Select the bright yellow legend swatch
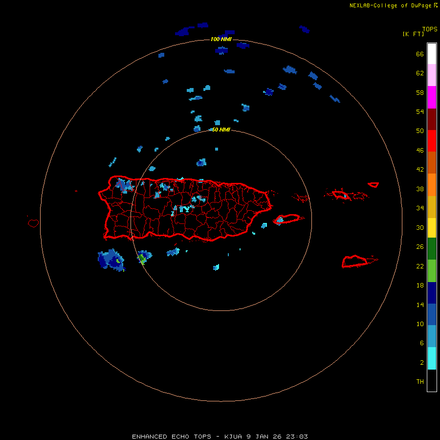440x440 pixels. point(432,228)
